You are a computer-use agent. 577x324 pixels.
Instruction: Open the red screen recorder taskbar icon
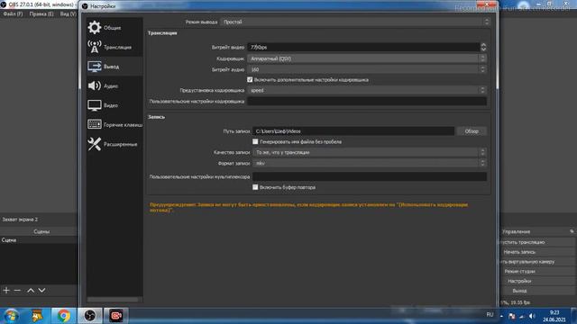click(x=116, y=316)
